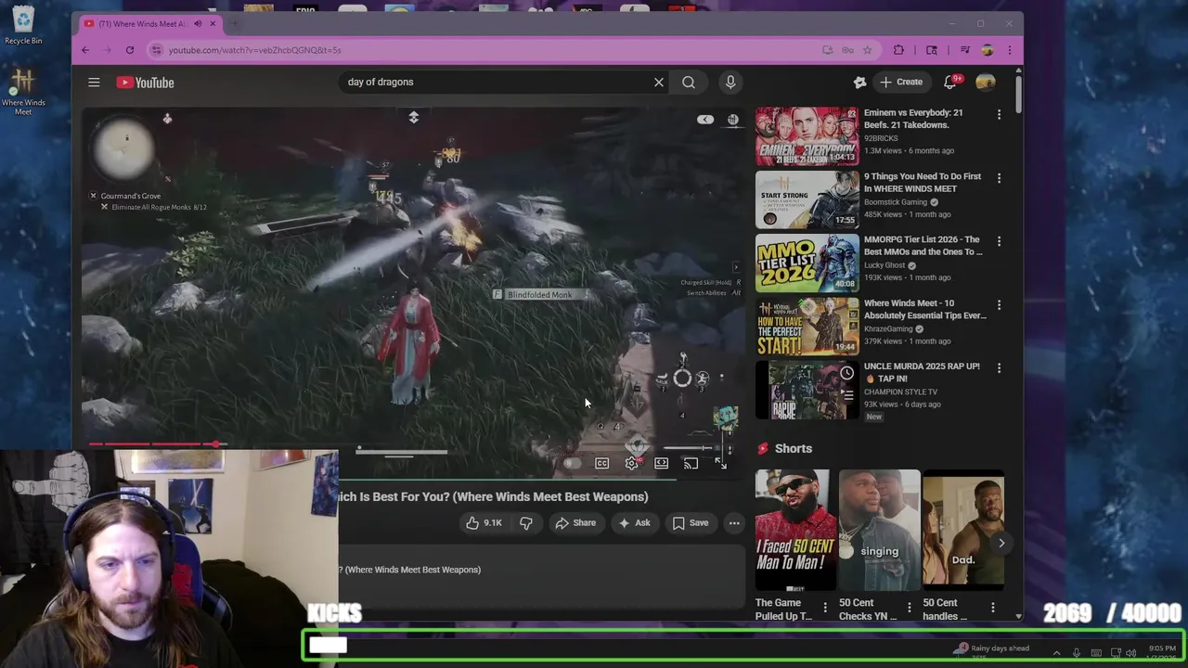This screenshot has height=668, width=1188.
Task: Open 10 Absolutely Essential Tips thumbnail
Action: click(x=807, y=327)
